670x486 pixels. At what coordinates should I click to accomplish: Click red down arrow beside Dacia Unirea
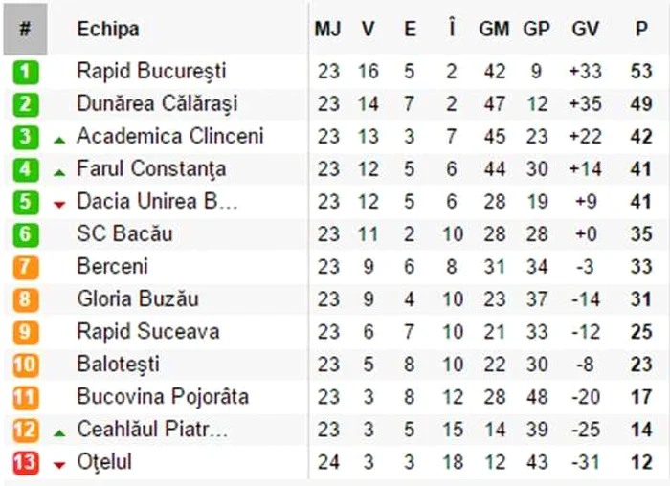59,205
